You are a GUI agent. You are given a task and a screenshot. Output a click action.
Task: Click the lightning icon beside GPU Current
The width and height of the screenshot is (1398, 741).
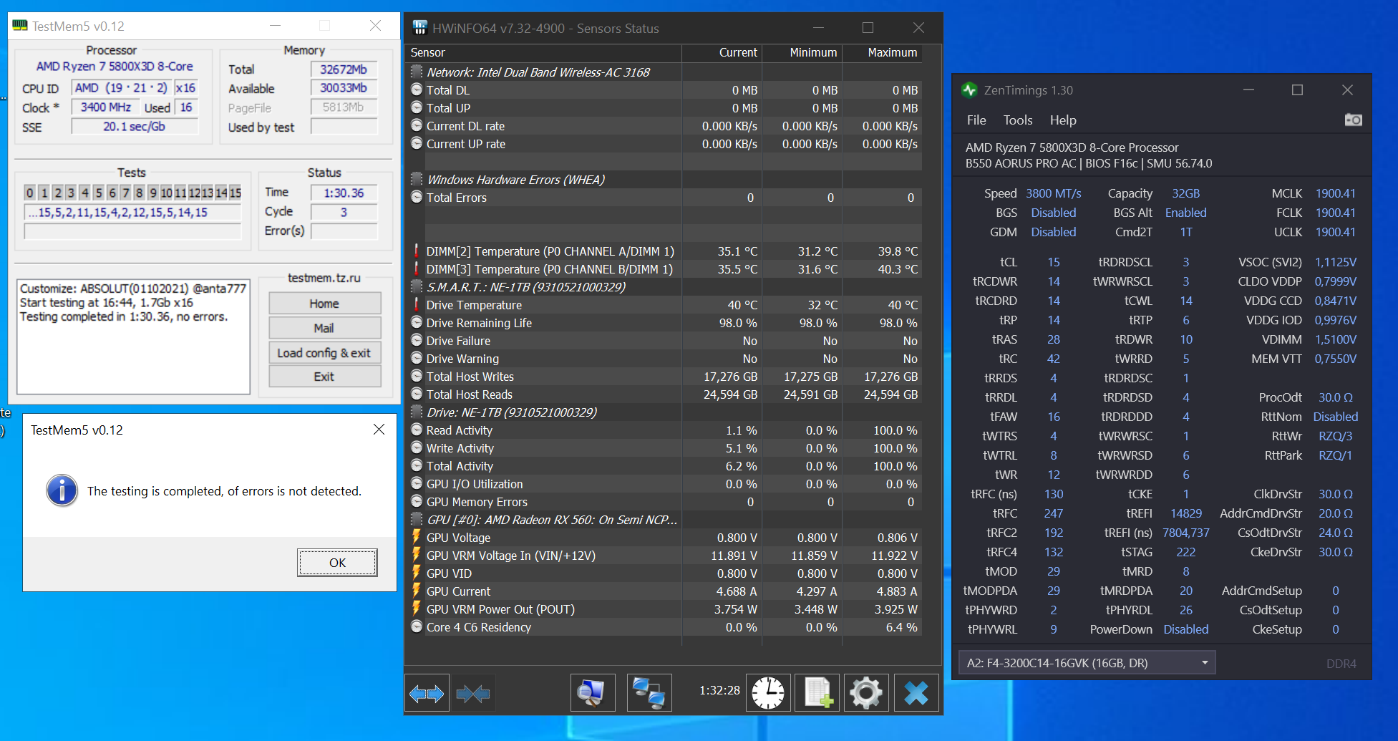tap(417, 591)
